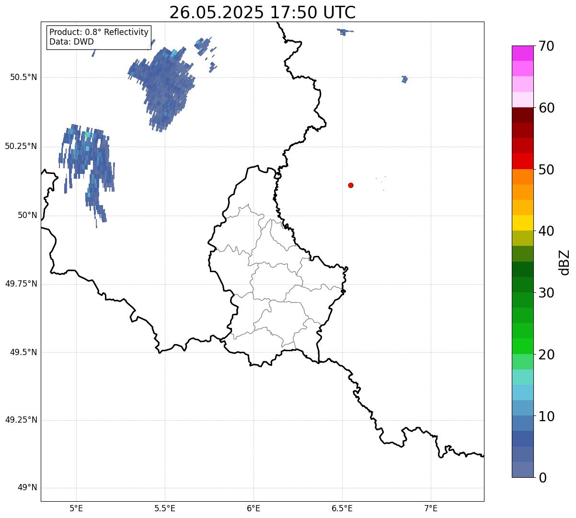576x518 pixels.
Task: Click the '50.25°N' latitude label
Action: 21,146
